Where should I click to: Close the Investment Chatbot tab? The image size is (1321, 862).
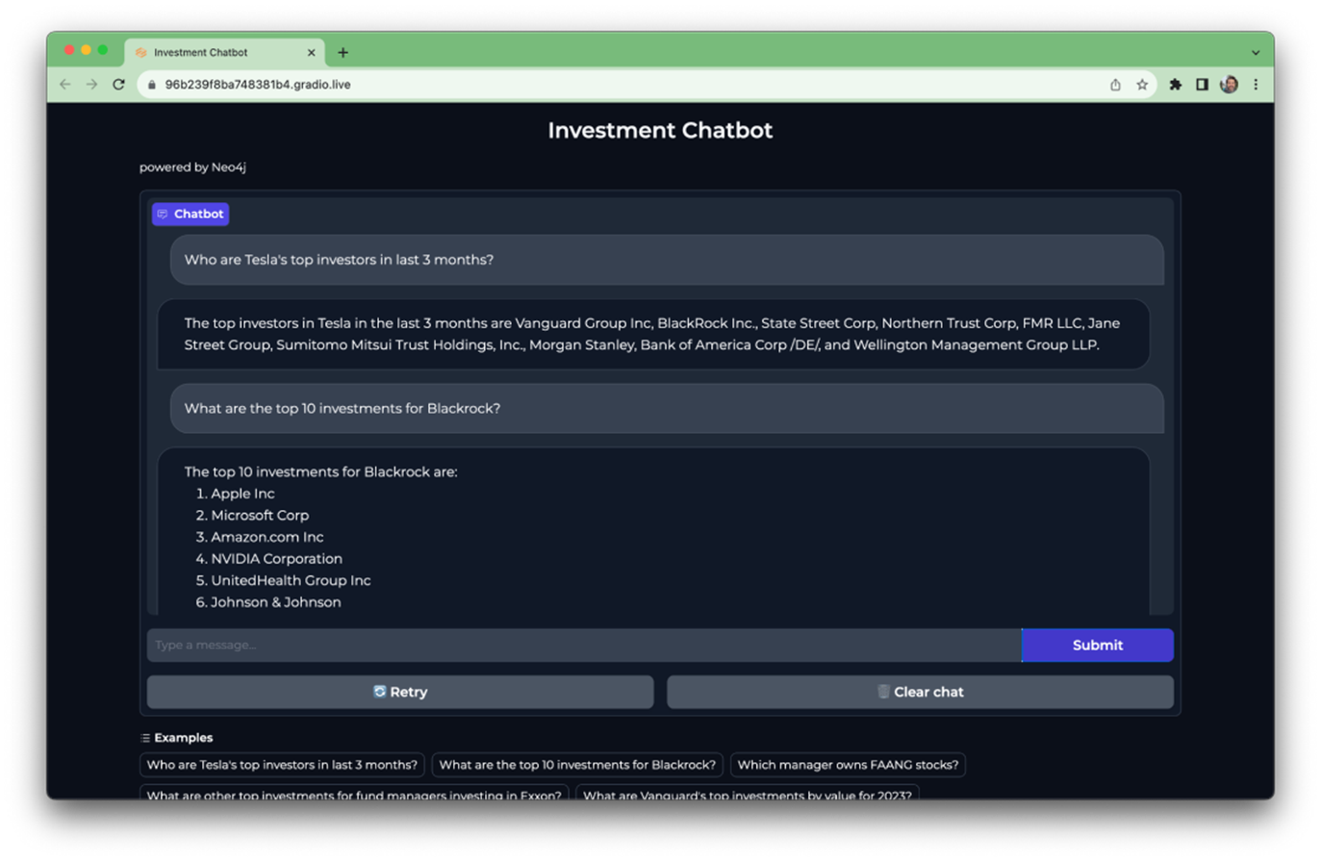(x=311, y=53)
